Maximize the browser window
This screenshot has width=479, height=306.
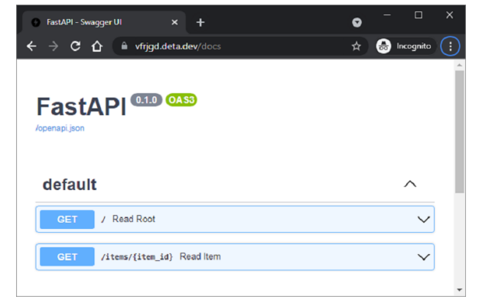pyautogui.click(x=419, y=15)
